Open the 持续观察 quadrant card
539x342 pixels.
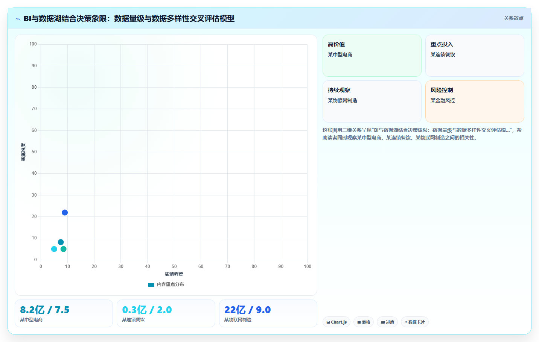[372, 101]
